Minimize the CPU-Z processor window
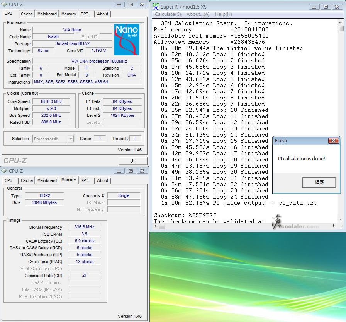 [119, 4]
